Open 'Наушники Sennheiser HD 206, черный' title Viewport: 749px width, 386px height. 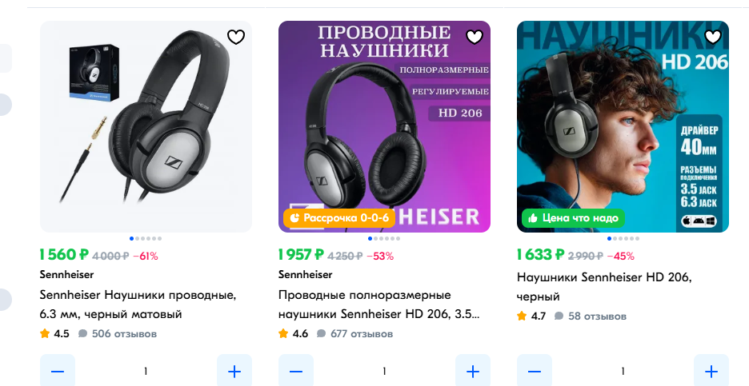coord(604,287)
